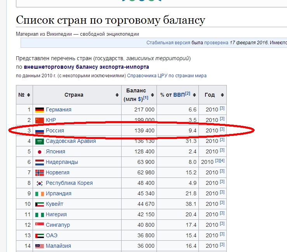The height and width of the screenshot is (252, 287).
Task: Open the Нигерия country link
Action: coord(56,214)
